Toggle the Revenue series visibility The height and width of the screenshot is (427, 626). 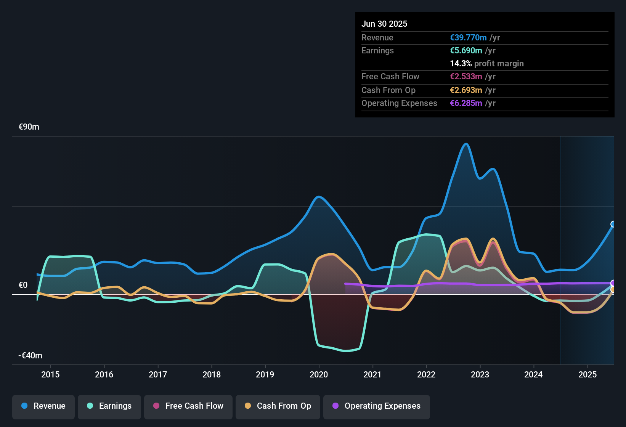point(43,406)
